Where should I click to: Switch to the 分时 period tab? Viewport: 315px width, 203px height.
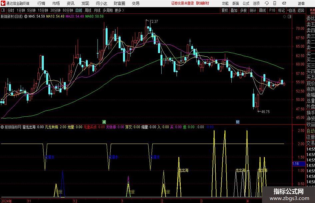(x=11, y=10)
